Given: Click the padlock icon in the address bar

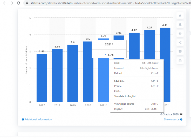Looking at the screenshot, I should coord(27,3).
